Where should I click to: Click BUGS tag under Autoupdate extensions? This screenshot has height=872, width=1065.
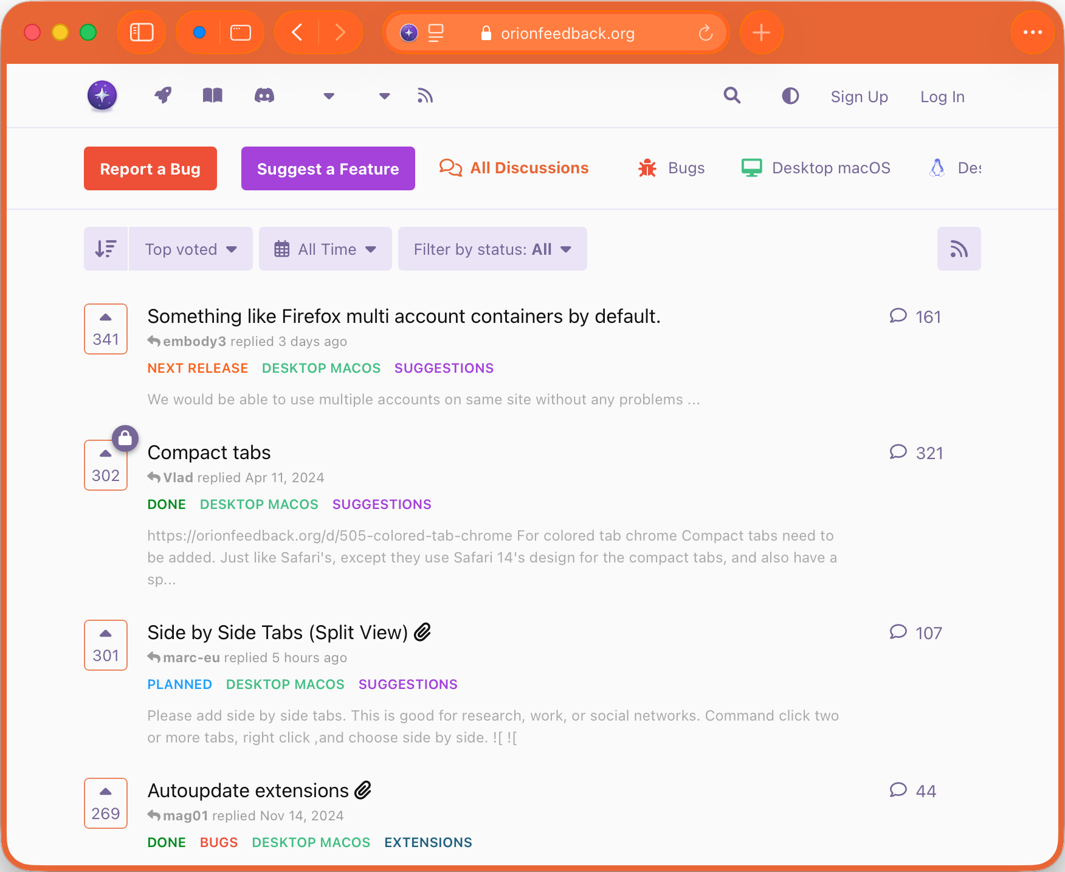click(219, 842)
